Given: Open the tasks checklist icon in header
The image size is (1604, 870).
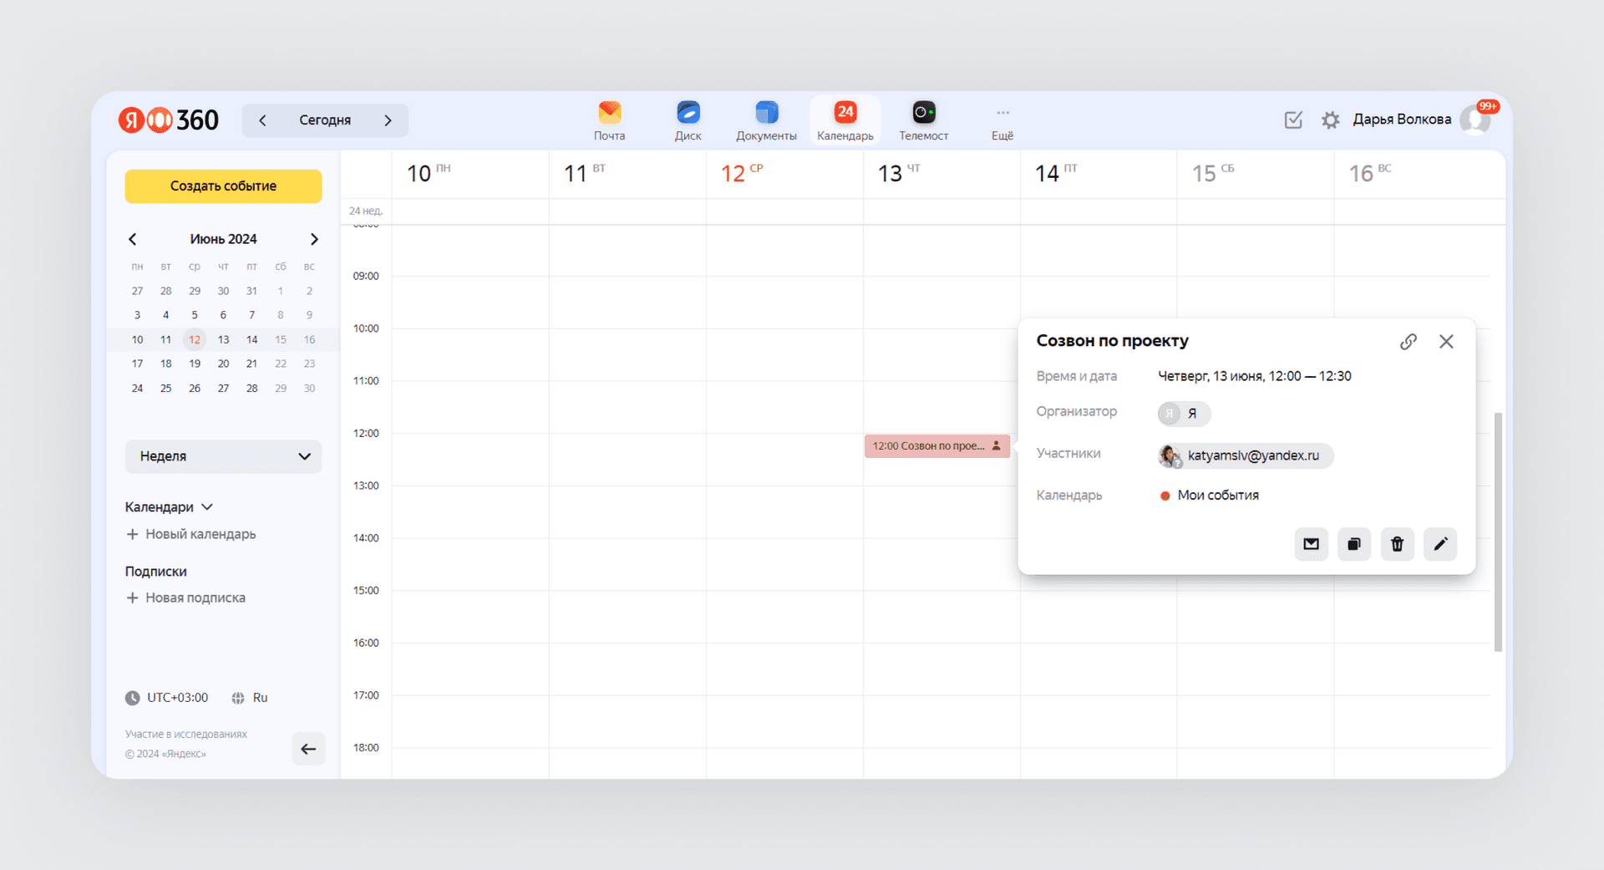Looking at the screenshot, I should 1293,120.
